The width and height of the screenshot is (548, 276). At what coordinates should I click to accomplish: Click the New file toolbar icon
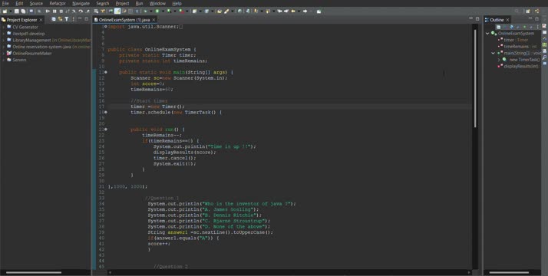pyautogui.click(x=5, y=11)
